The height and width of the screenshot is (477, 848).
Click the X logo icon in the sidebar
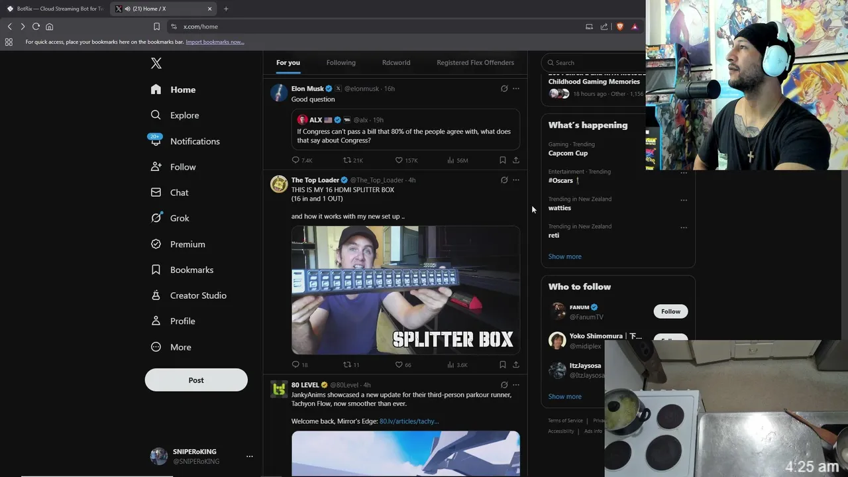click(156, 63)
